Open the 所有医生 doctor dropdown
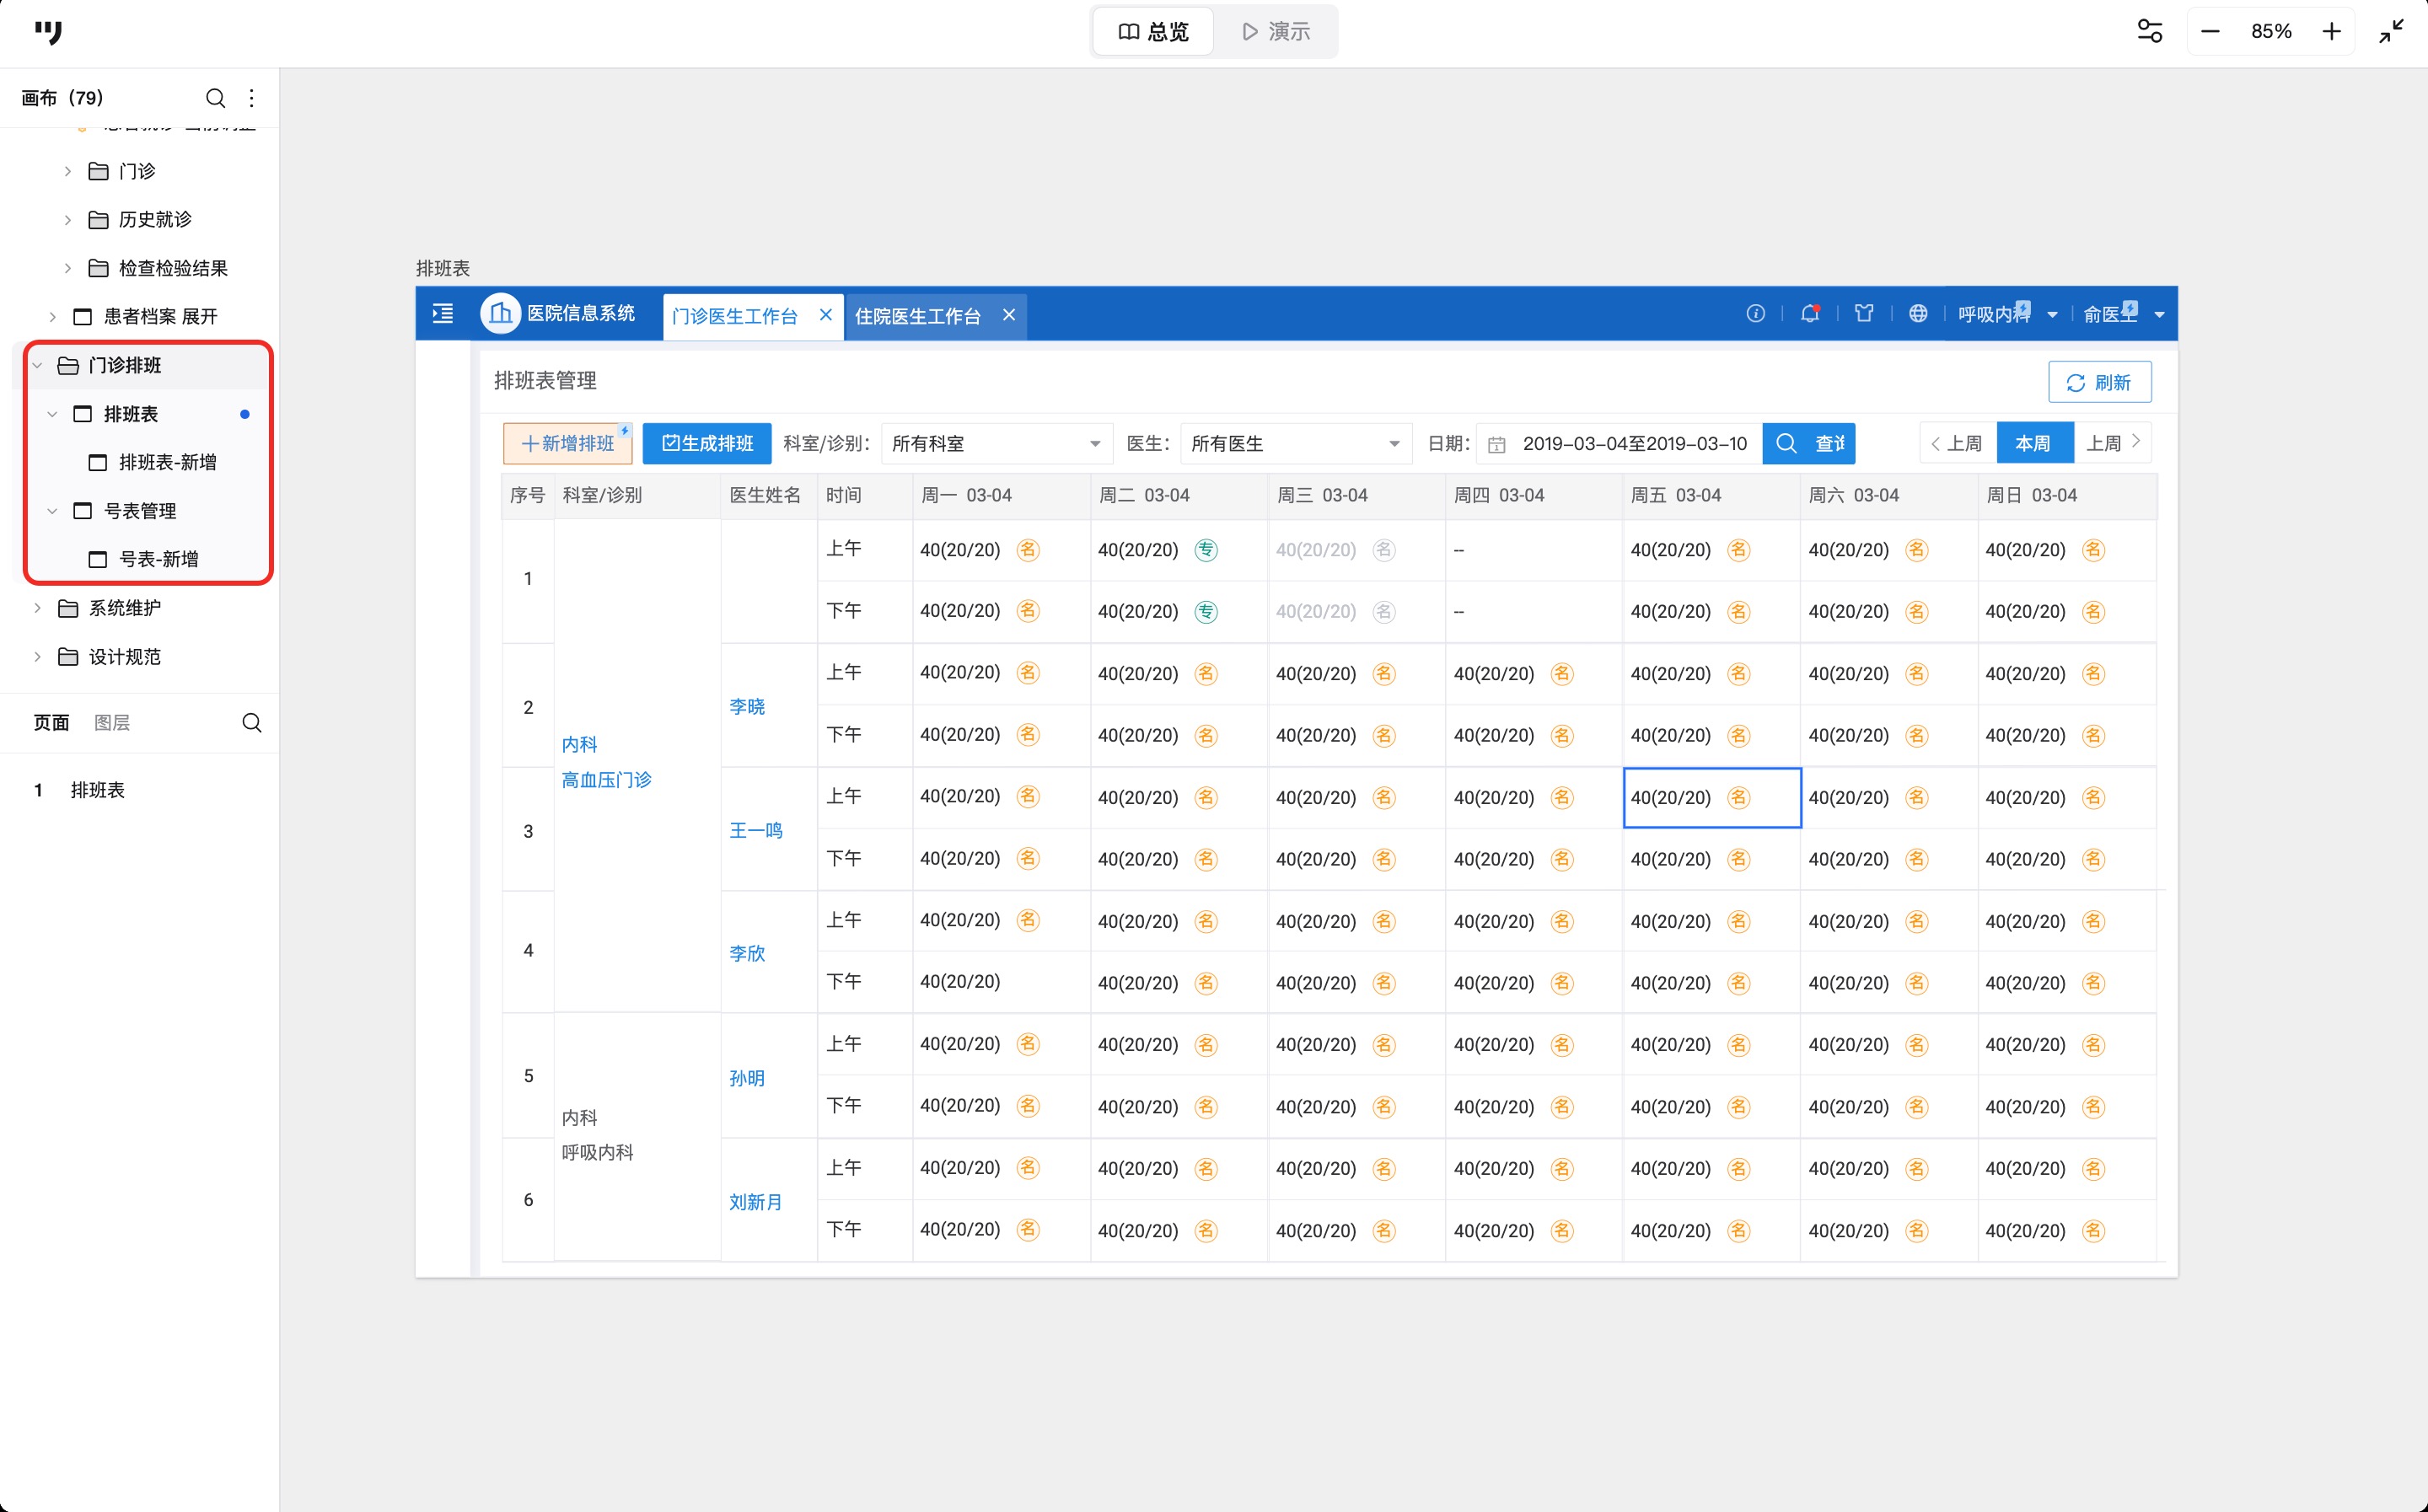 [1294, 444]
